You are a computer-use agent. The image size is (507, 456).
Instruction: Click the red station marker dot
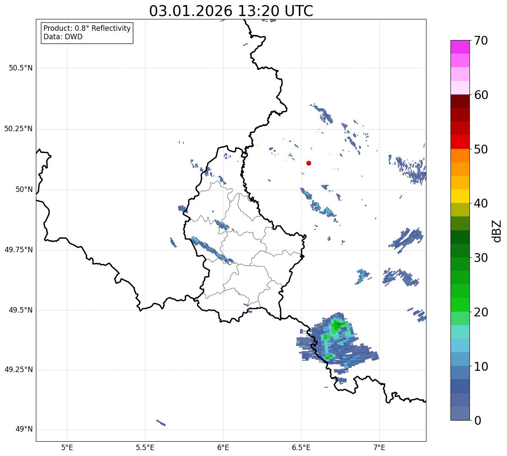309,163
